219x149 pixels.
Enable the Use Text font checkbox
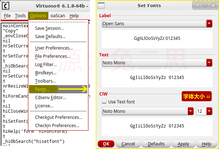(104, 102)
